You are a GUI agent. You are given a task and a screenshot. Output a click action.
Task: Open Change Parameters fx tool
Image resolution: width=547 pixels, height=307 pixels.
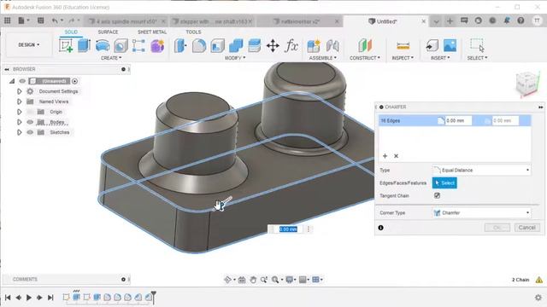point(291,45)
